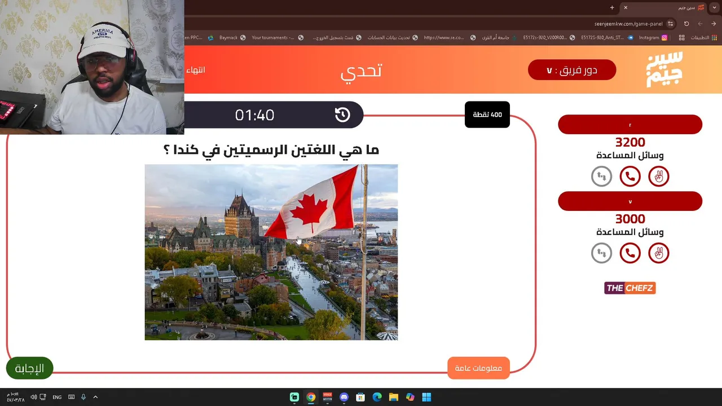Reload the page in Chrome
Image resolution: width=722 pixels, height=406 pixels.
tap(686, 24)
